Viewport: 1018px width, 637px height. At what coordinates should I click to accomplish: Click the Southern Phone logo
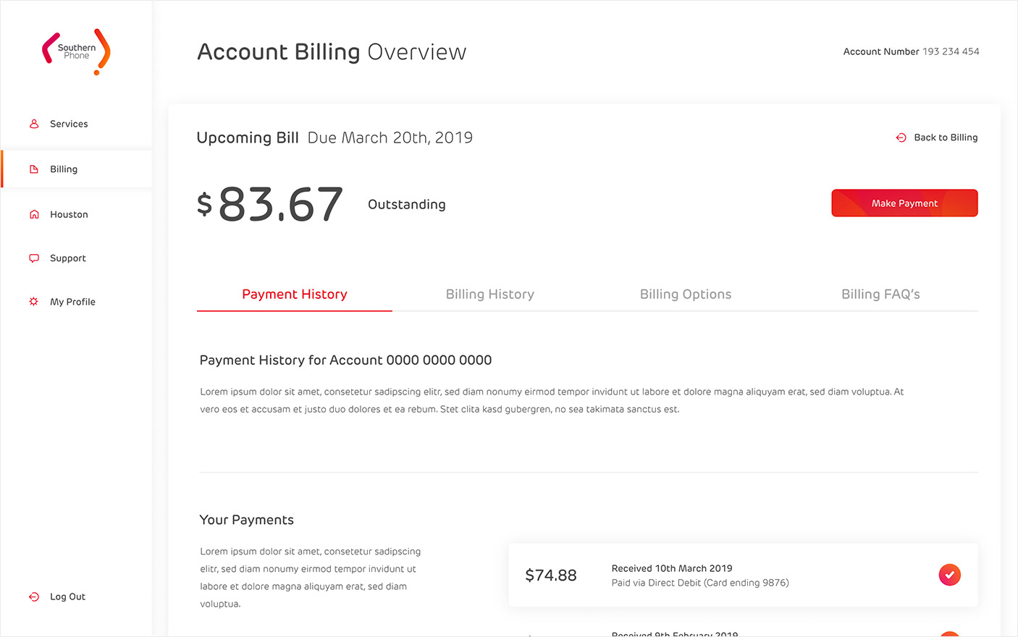76,51
